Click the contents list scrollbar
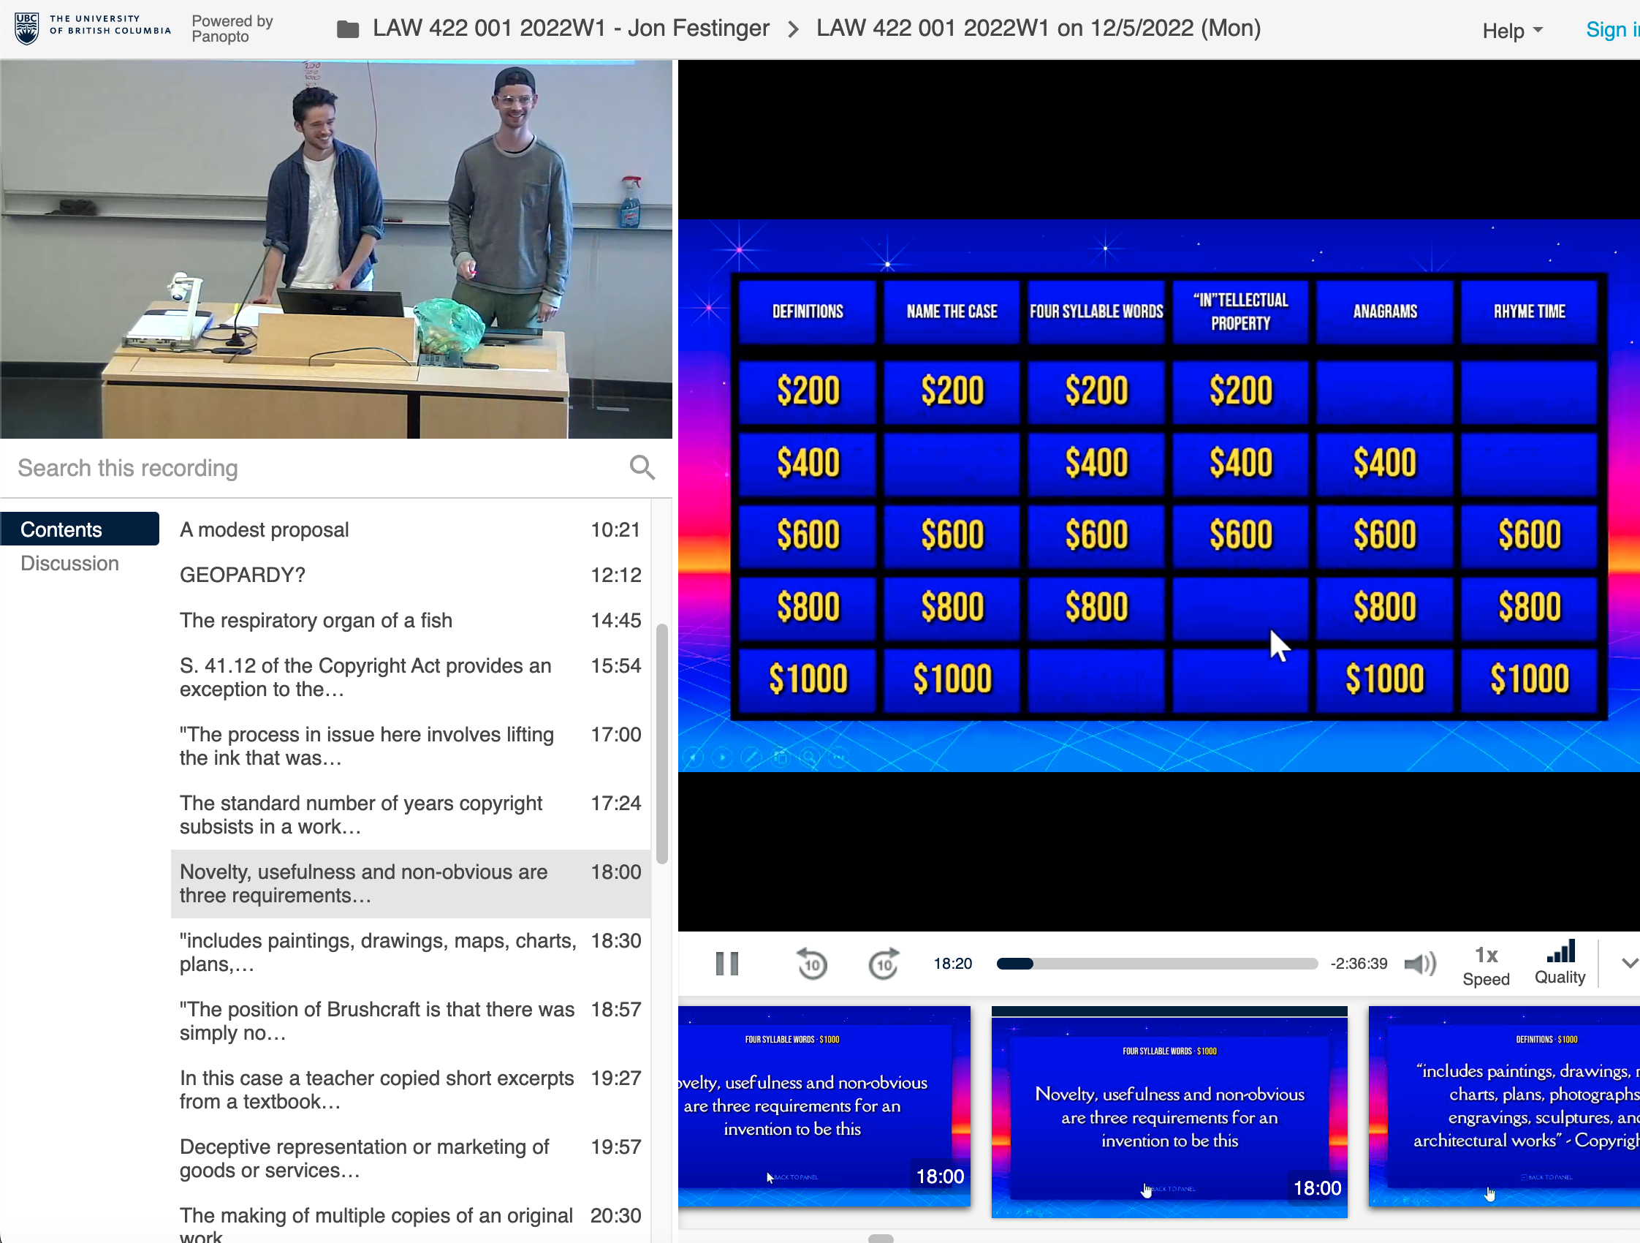This screenshot has height=1243, width=1640. (x=661, y=744)
